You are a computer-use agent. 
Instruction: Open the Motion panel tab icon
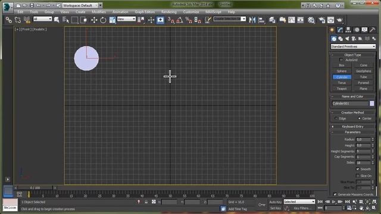coord(357,30)
